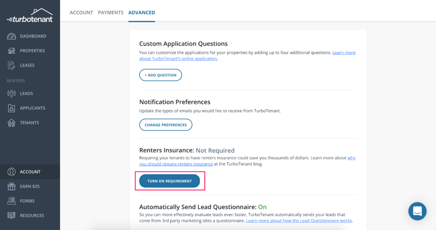Select the Advanced tab
The image size is (436, 230).
[141, 12]
